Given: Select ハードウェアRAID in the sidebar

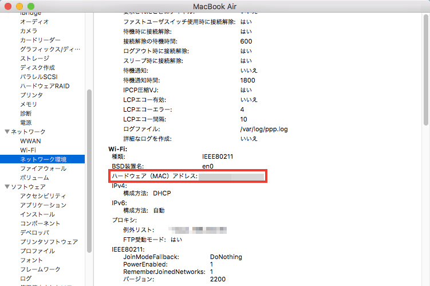Looking at the screenshot, I should [45, 86].
